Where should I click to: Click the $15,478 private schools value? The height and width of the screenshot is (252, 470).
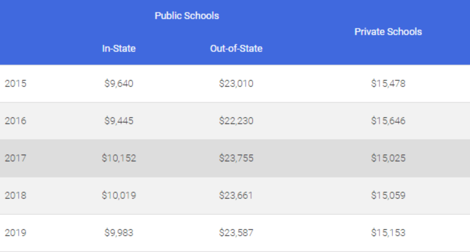point(388,83)
